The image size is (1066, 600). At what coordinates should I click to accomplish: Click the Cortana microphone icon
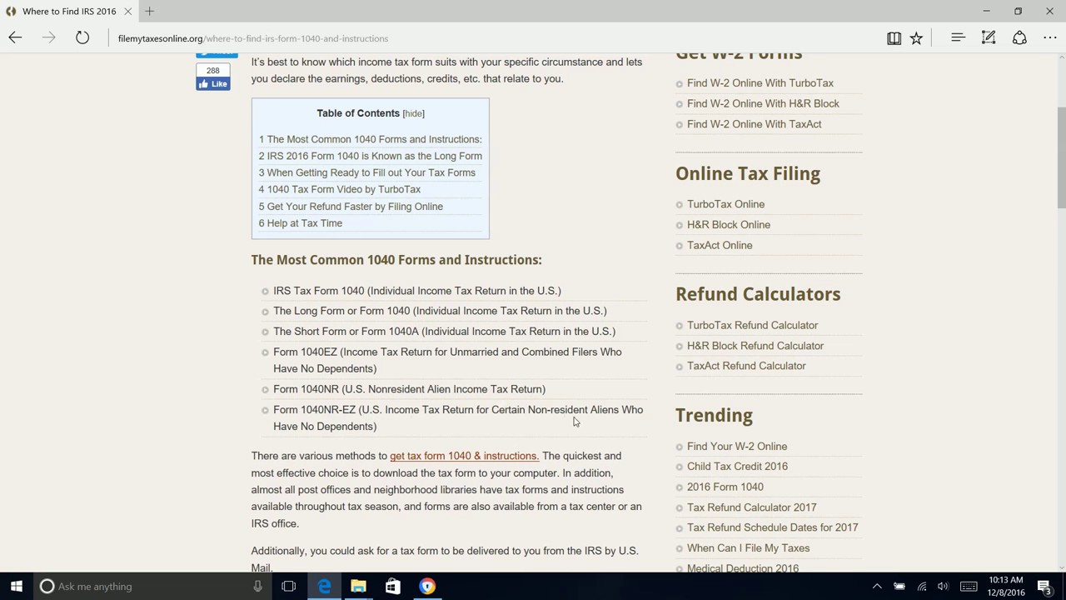point(257,587)
